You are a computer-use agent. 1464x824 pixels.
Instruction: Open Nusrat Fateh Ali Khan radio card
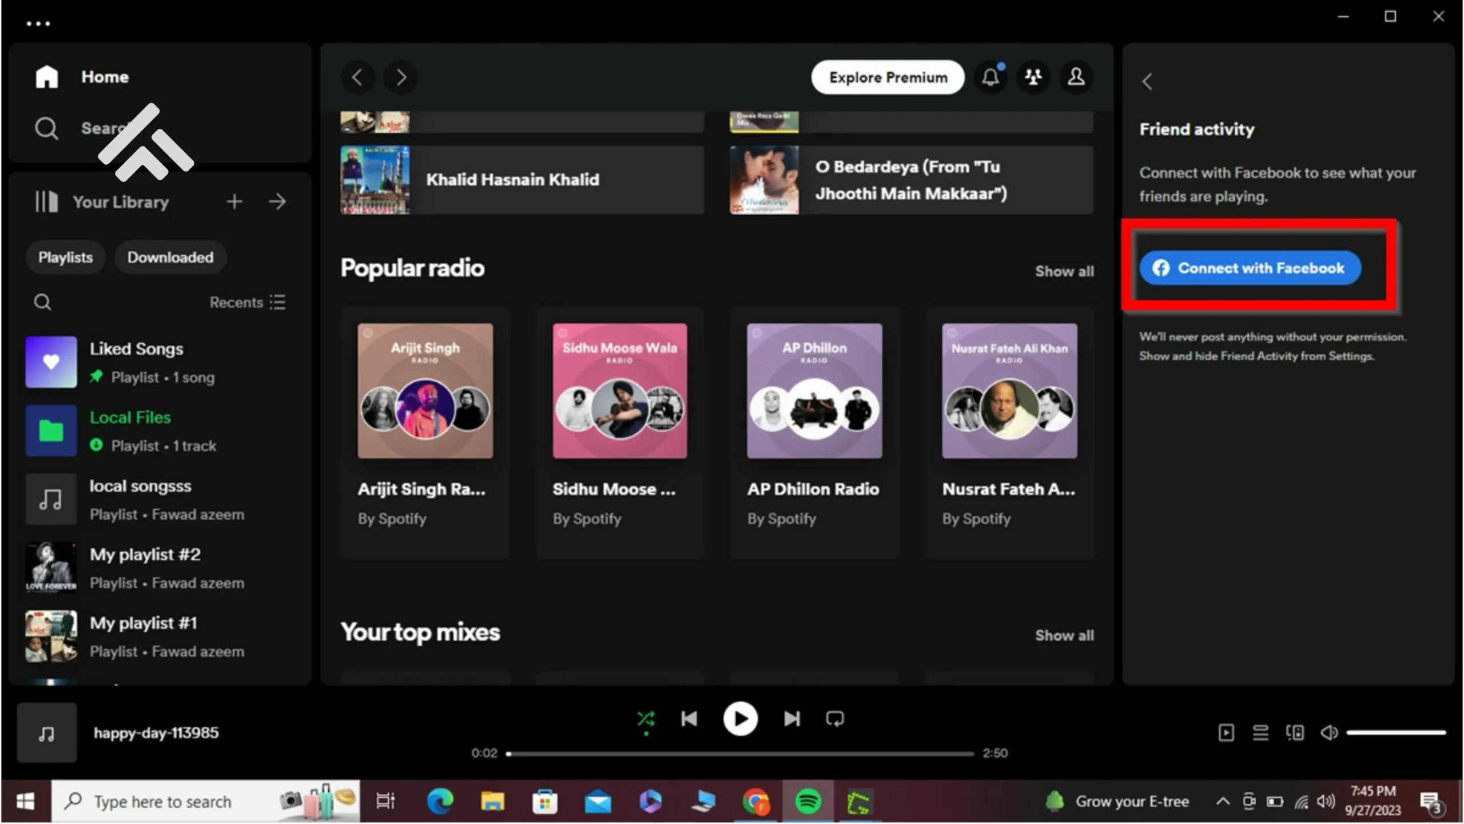point(1009,432)
